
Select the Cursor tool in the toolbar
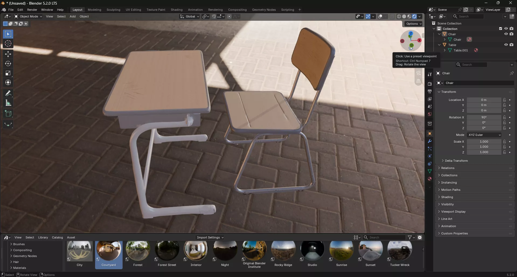click(8, 44)
